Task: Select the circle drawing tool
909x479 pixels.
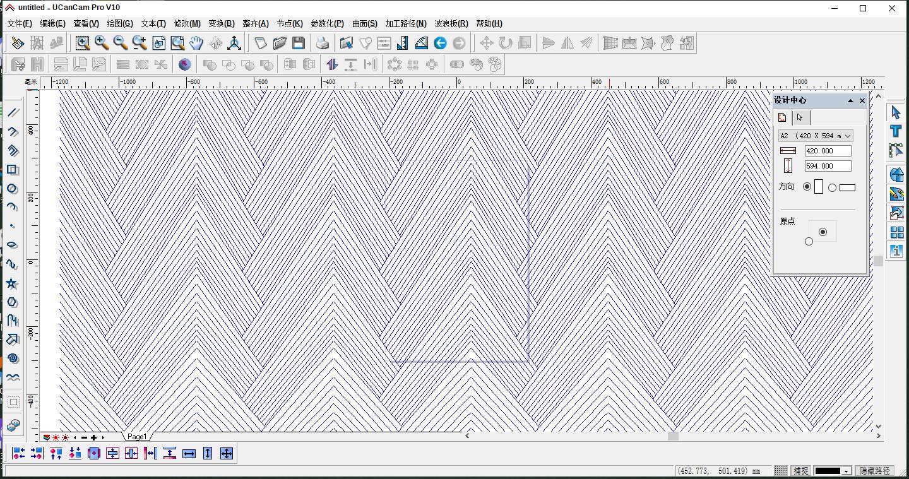Action: point(13,189)
